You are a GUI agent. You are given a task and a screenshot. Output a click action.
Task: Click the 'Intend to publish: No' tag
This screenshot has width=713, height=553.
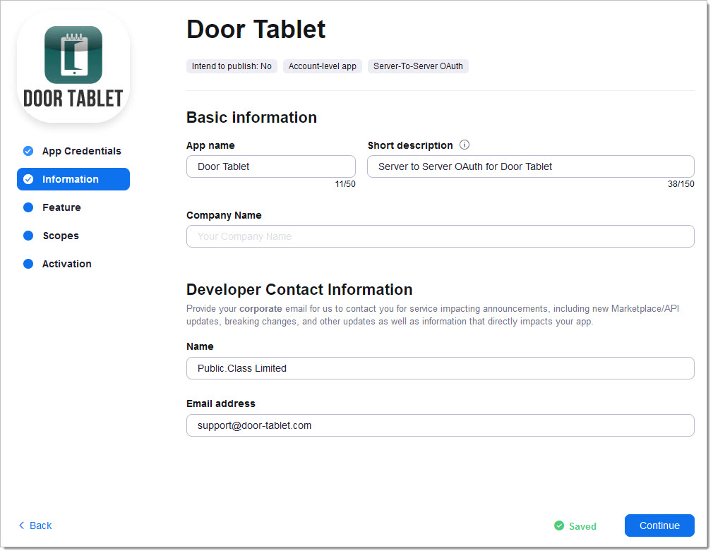[232, 66]
